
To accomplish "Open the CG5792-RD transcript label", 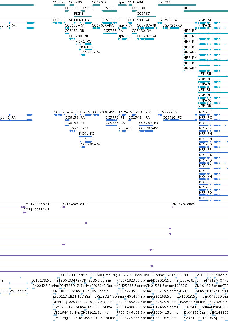I will click(172, 25).
